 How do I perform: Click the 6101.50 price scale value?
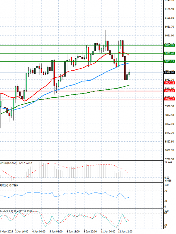point(169,18)
